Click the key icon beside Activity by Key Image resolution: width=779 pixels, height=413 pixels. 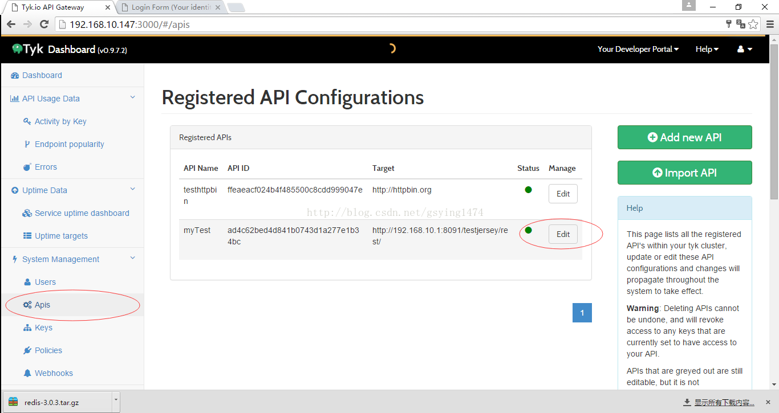[x=27, y=121]
